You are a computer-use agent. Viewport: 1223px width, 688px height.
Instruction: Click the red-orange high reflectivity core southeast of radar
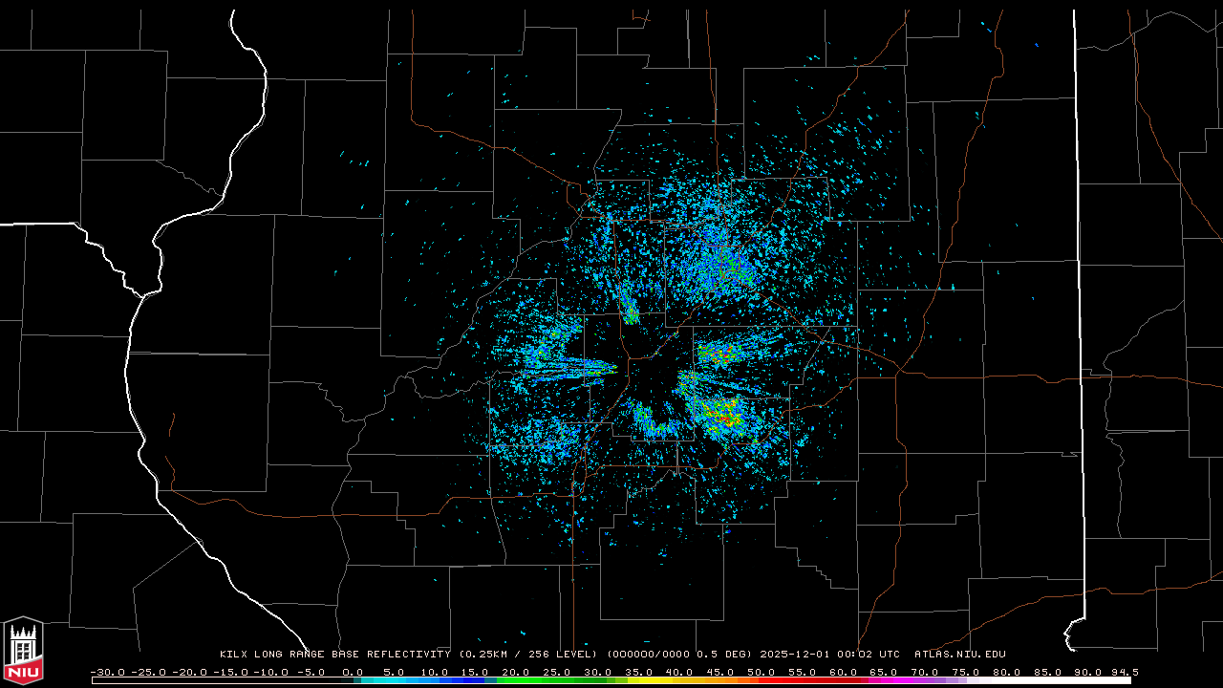pos(724,416)
